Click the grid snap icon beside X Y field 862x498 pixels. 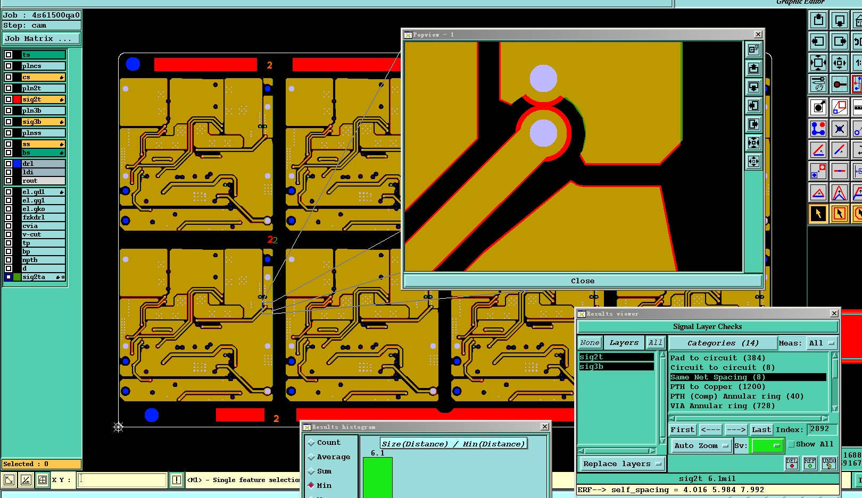point(43,480)
